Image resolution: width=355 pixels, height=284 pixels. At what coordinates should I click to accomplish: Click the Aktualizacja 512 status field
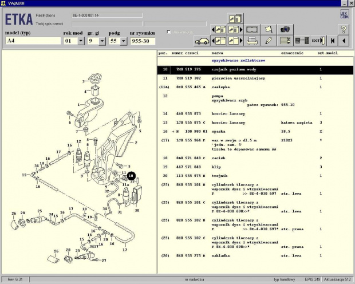[338, 279]
